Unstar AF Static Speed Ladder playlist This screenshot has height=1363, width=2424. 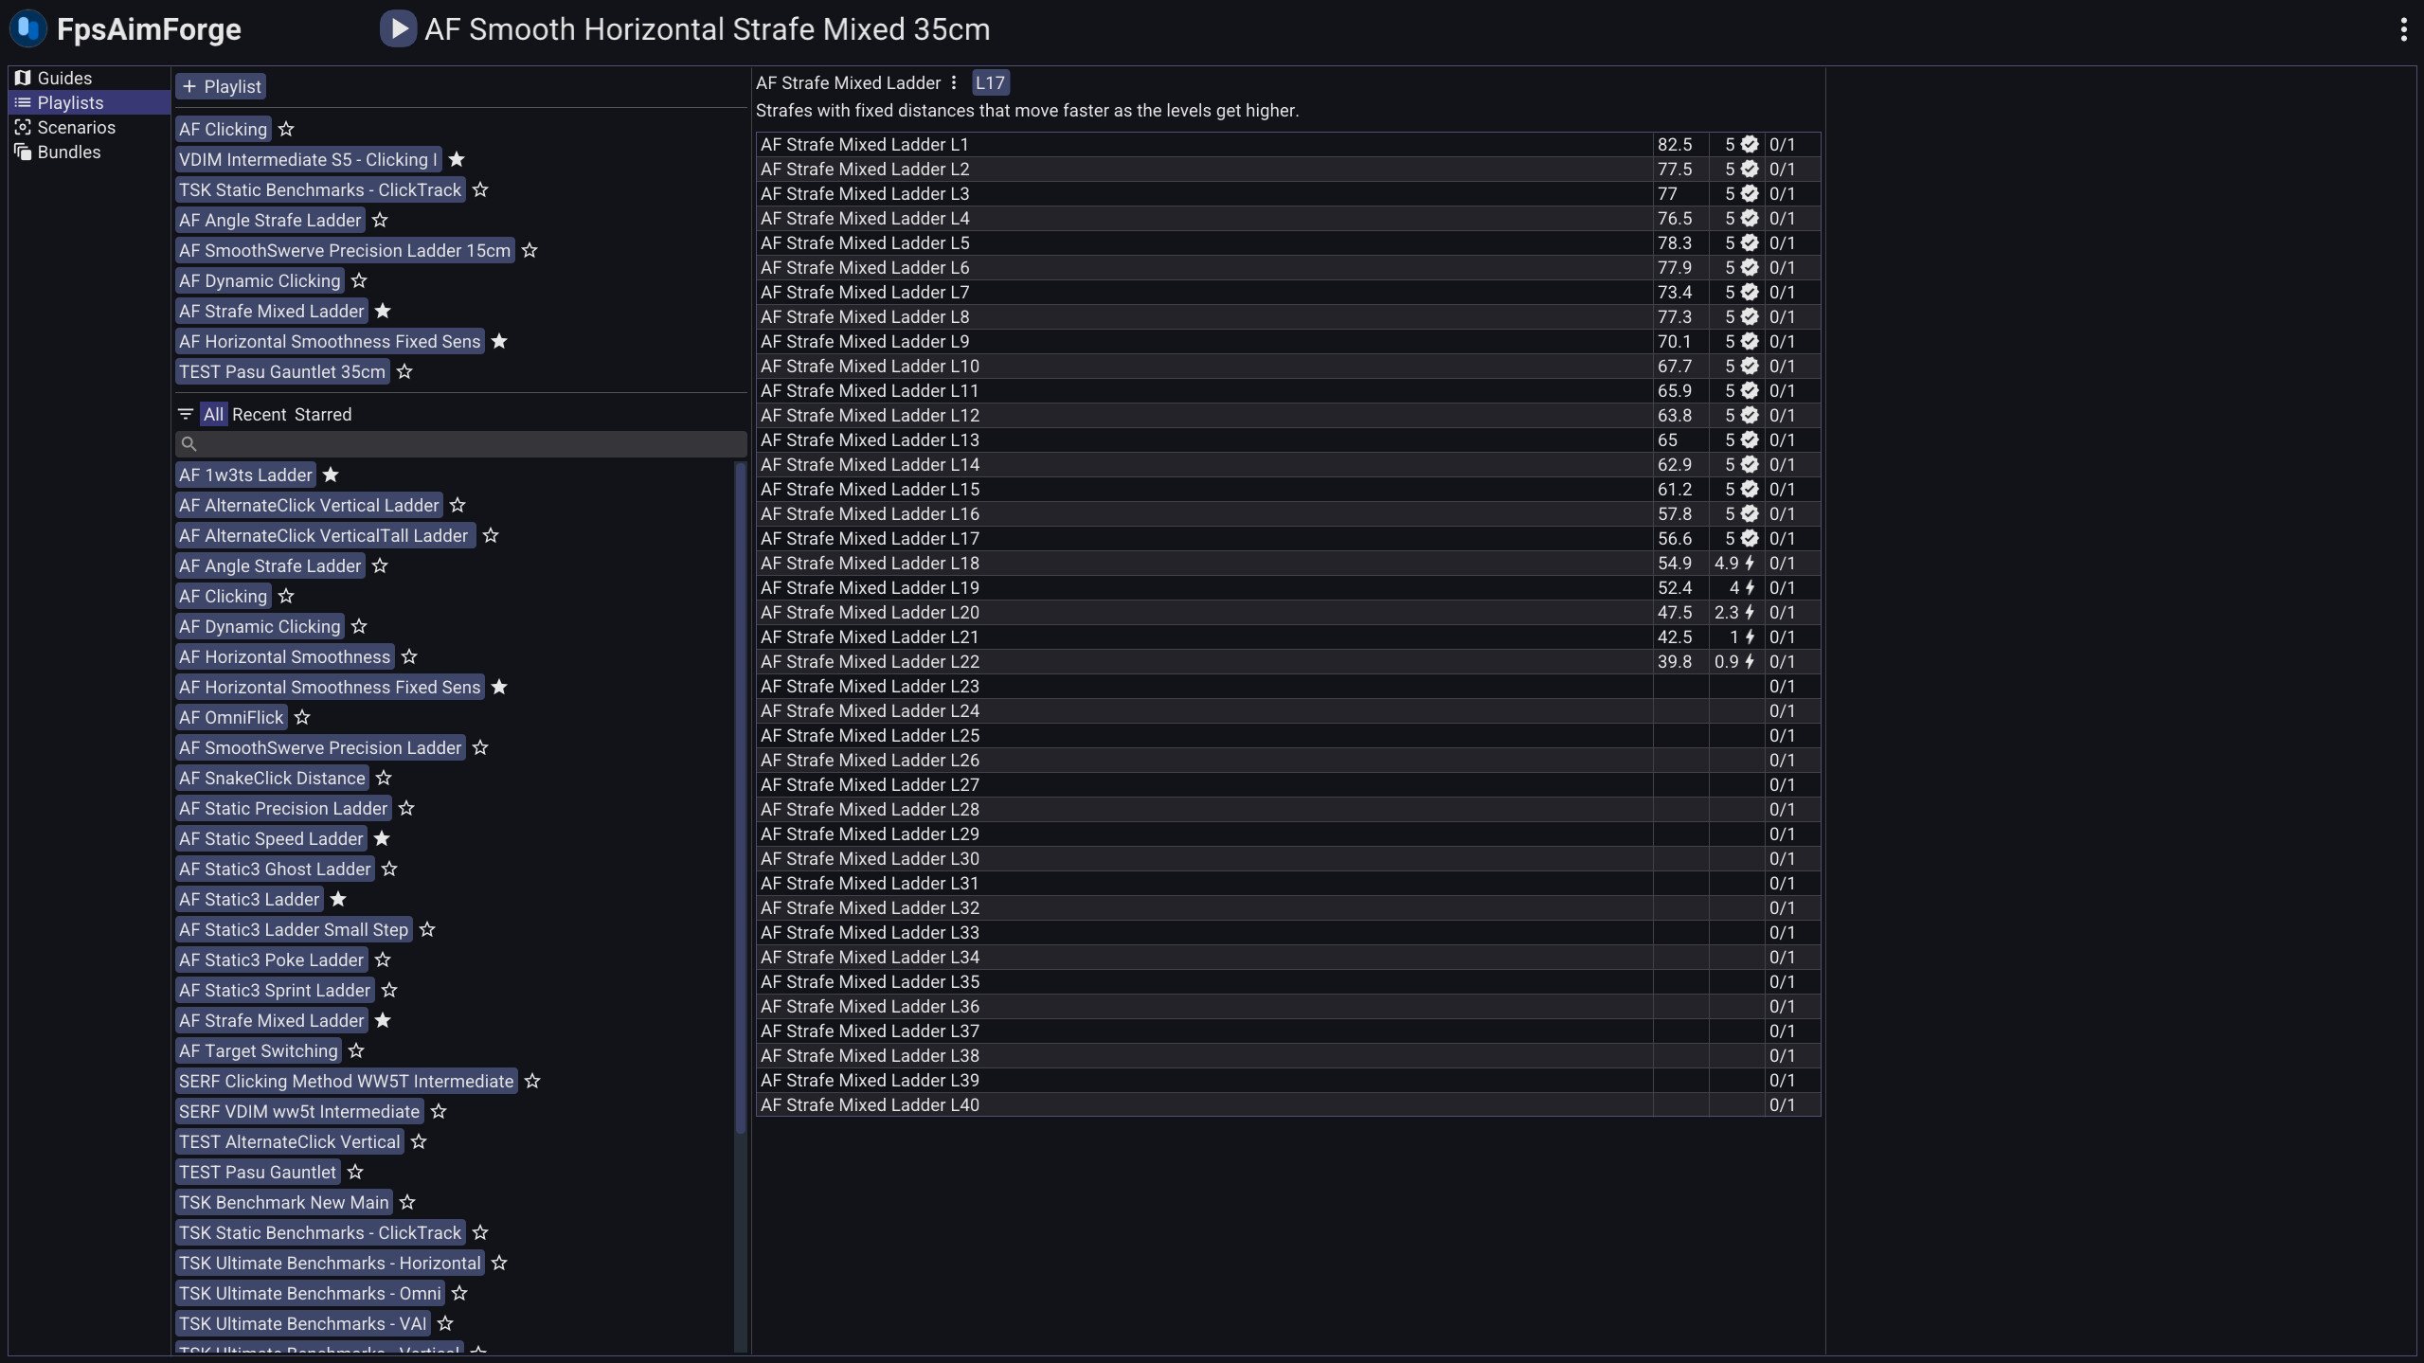coord(382,838)
